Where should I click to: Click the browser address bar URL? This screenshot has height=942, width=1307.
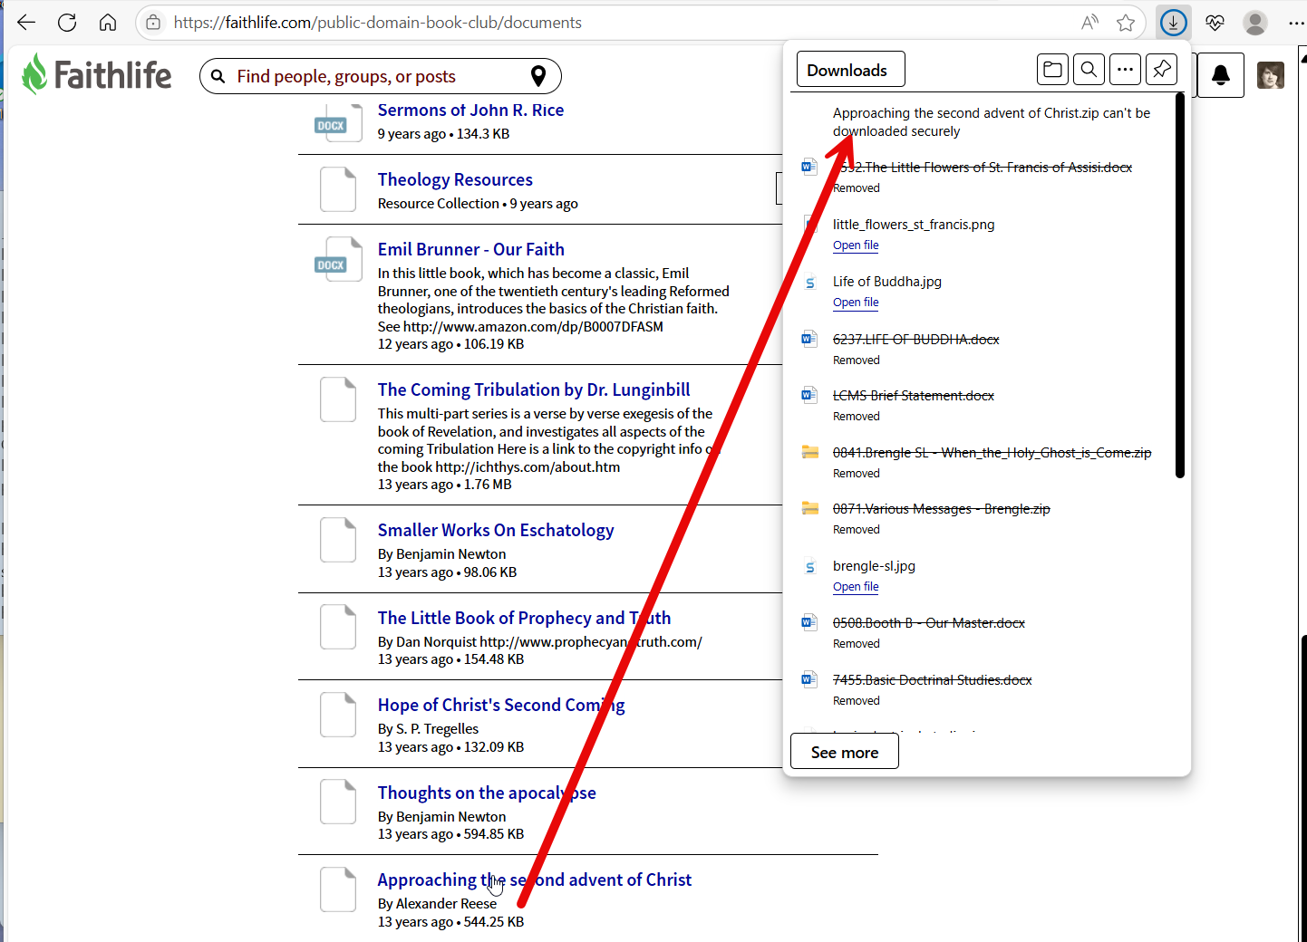pos(378,23)
